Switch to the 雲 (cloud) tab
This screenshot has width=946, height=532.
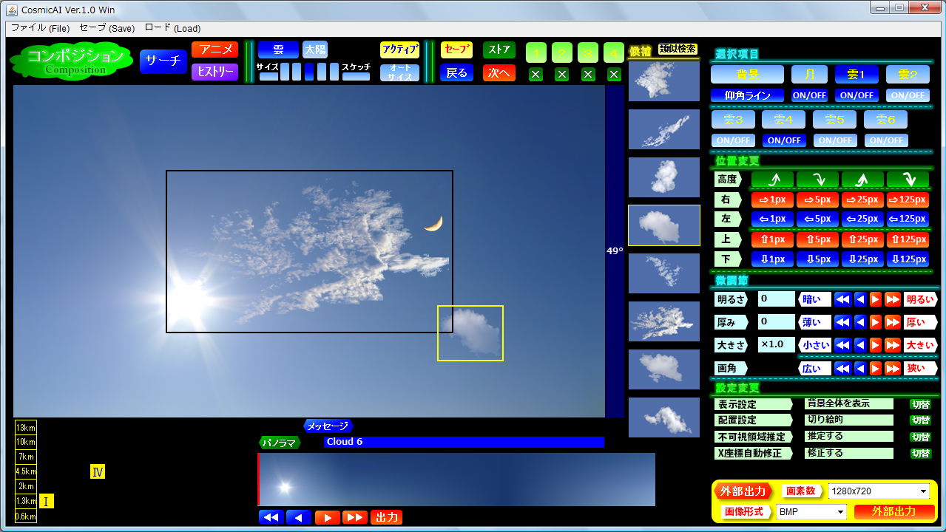click(x=278, y=50)
